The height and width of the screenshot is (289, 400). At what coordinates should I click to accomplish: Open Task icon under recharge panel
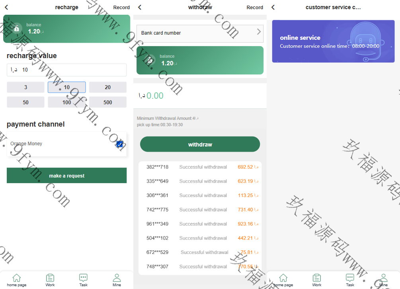click(x=83, y=278)
